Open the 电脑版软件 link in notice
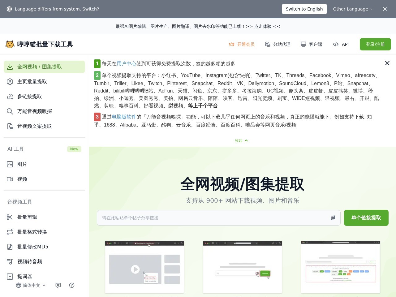This screenshot has width=396, height=297. pyautogui.click(x=124, y=117)
